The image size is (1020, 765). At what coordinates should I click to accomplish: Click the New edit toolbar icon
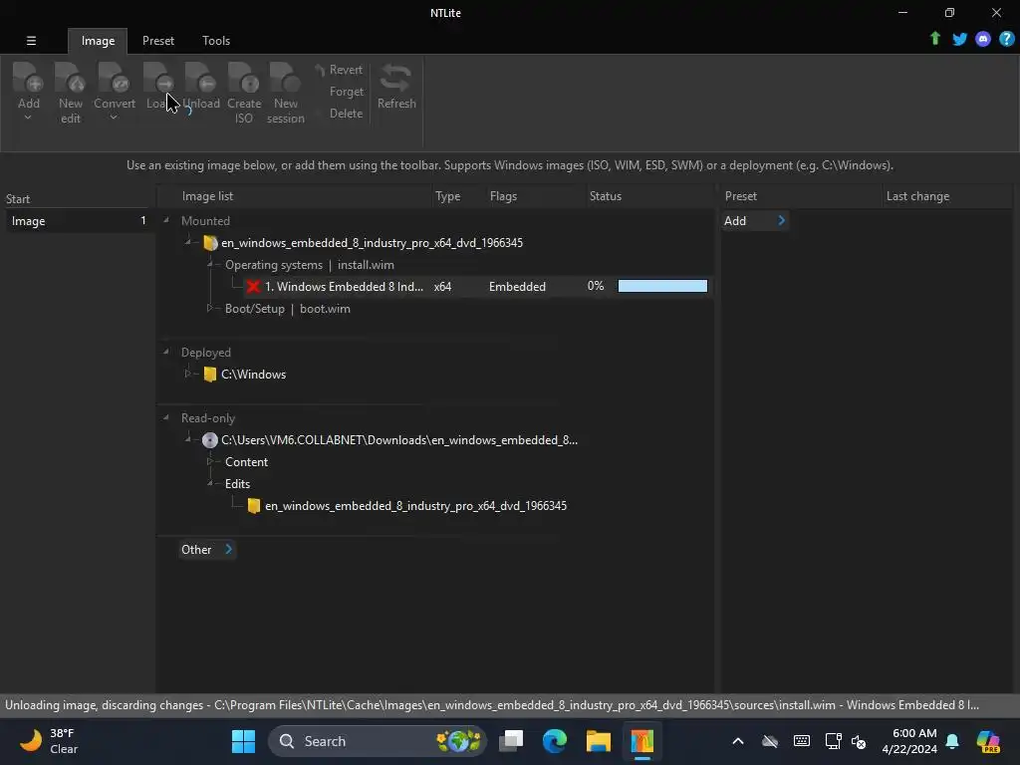coord(71,78)
